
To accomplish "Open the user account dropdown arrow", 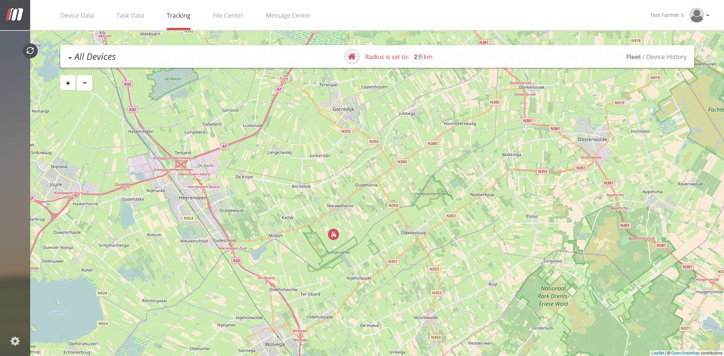I will [x=708, y=15].
